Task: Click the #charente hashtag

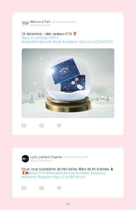Action: [x=29, y=177]
